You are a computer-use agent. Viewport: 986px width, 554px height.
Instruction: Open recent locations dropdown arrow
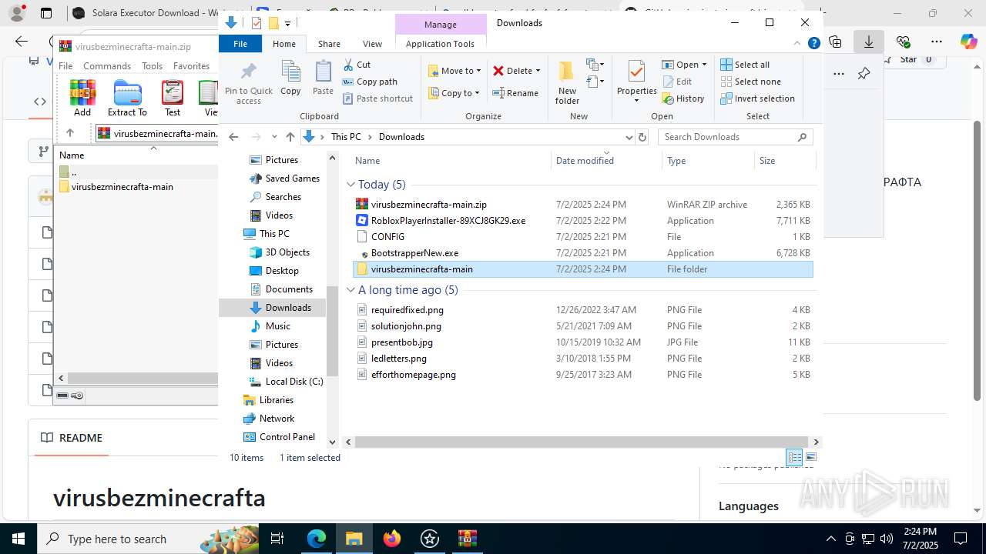click(x=274, y=137)
